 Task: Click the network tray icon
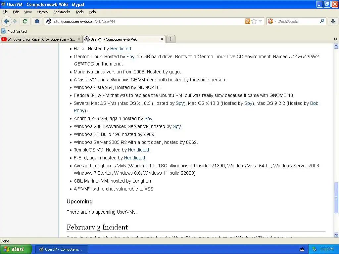pyautogui.click(x=315, y=249)
